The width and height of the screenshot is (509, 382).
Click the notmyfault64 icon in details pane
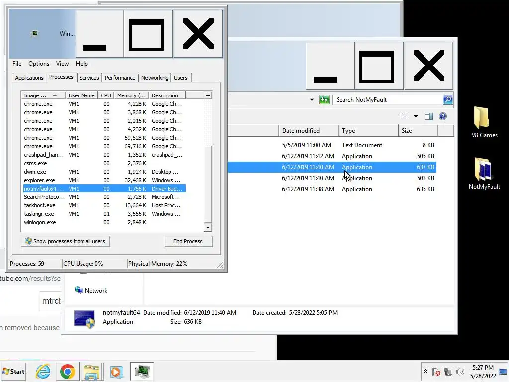(x=85, y=319)
